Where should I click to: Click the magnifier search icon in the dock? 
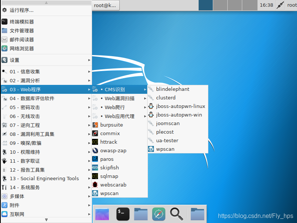point(176,214)
